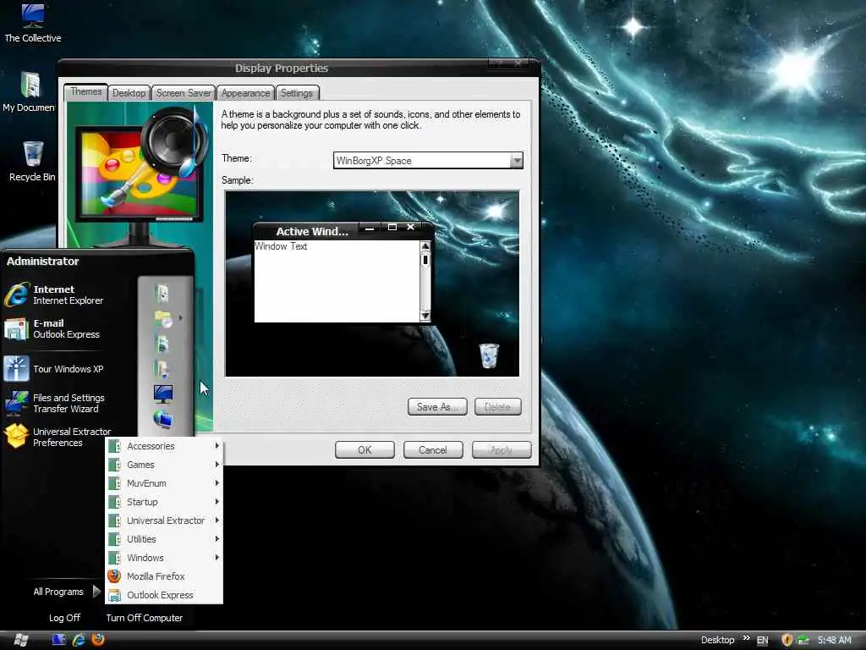Expand the Accessories submenu
Viewport: 866px width, 650px height.
click(164, 446)
